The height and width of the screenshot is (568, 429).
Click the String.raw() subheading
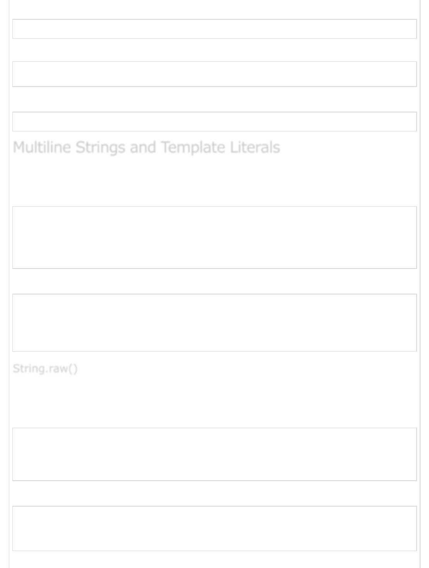45,369
